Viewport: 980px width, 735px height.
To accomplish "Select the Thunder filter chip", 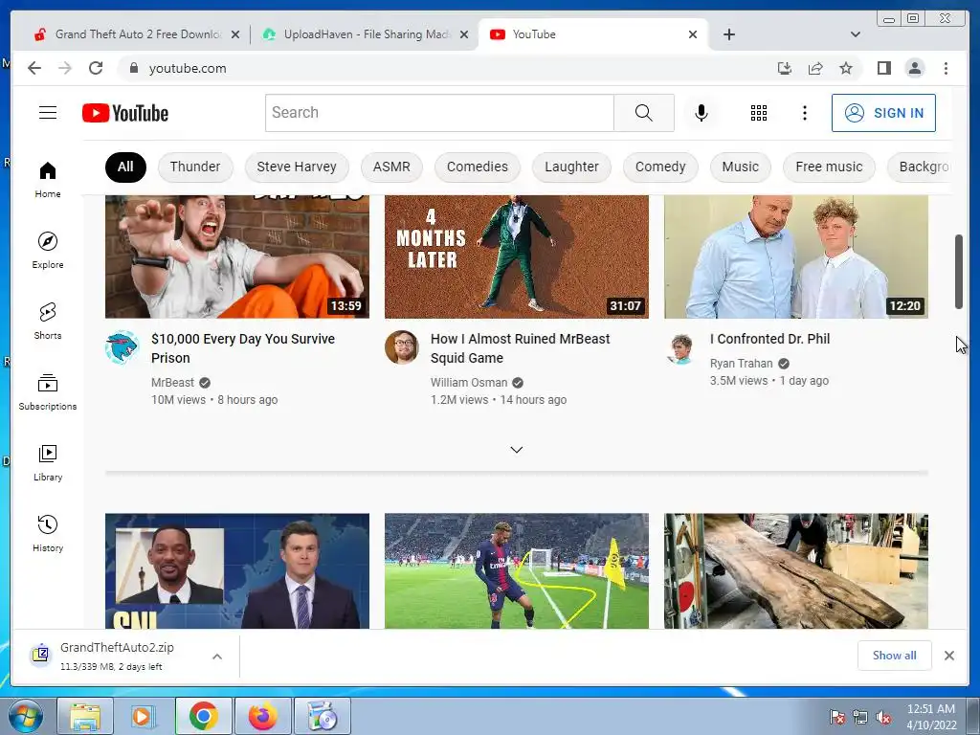I will click(195, 167).
